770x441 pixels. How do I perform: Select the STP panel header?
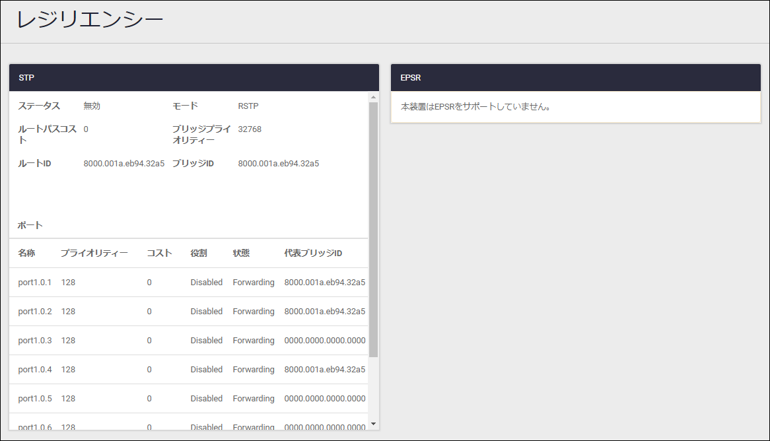click(194, 78)
